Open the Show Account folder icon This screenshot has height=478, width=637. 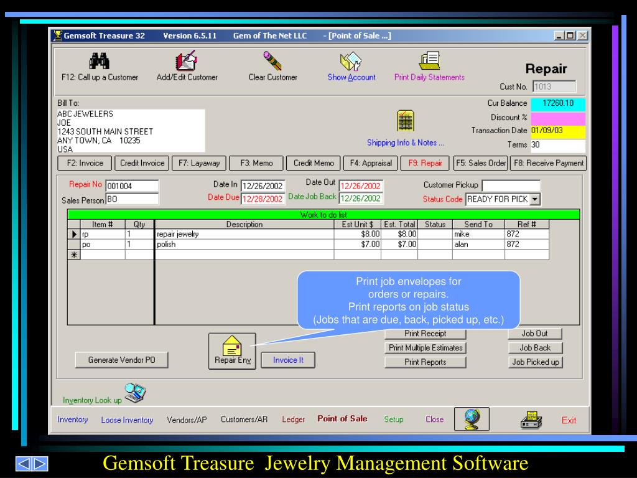[x=351, y=62]
